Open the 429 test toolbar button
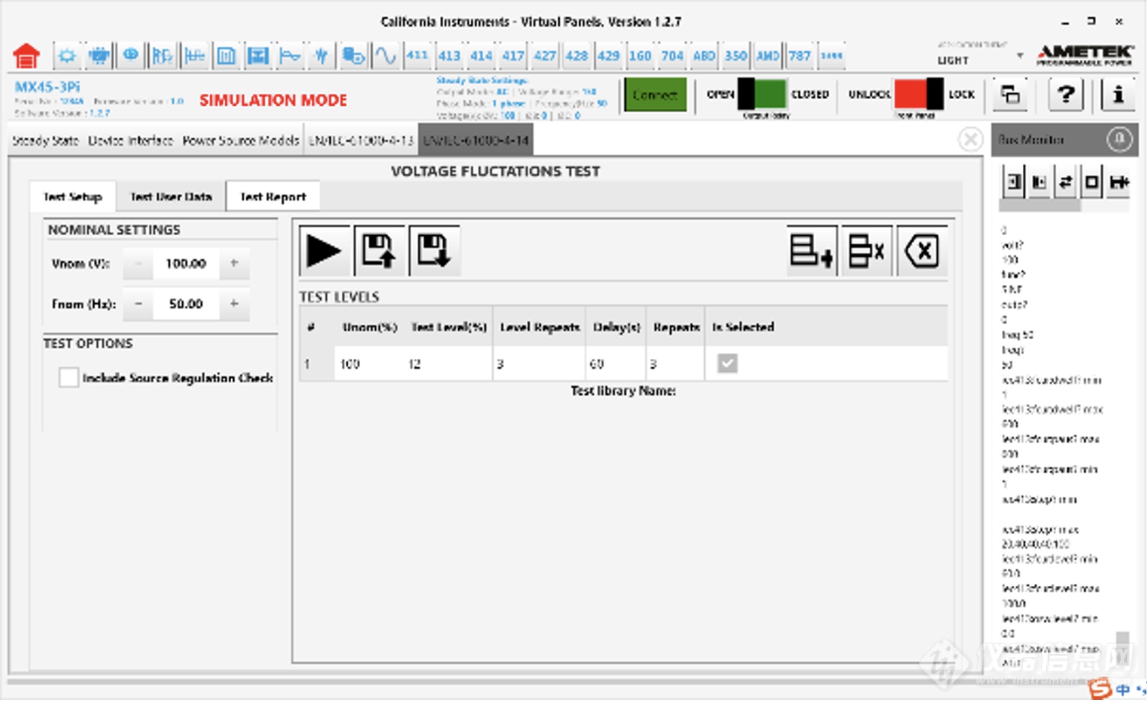 [x=608, y=56]
